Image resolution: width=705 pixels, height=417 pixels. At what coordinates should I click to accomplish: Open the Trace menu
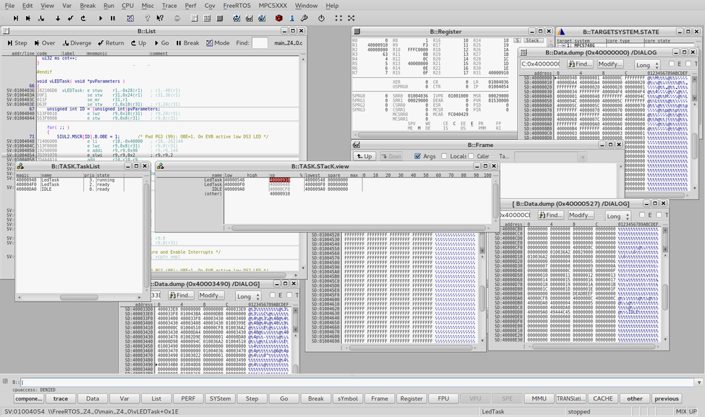click(x=169, y=6)
